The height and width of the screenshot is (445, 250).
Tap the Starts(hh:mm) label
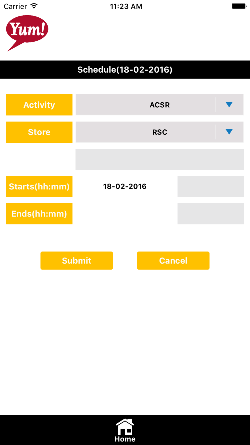pyautogui.click(x=39, y=186)
